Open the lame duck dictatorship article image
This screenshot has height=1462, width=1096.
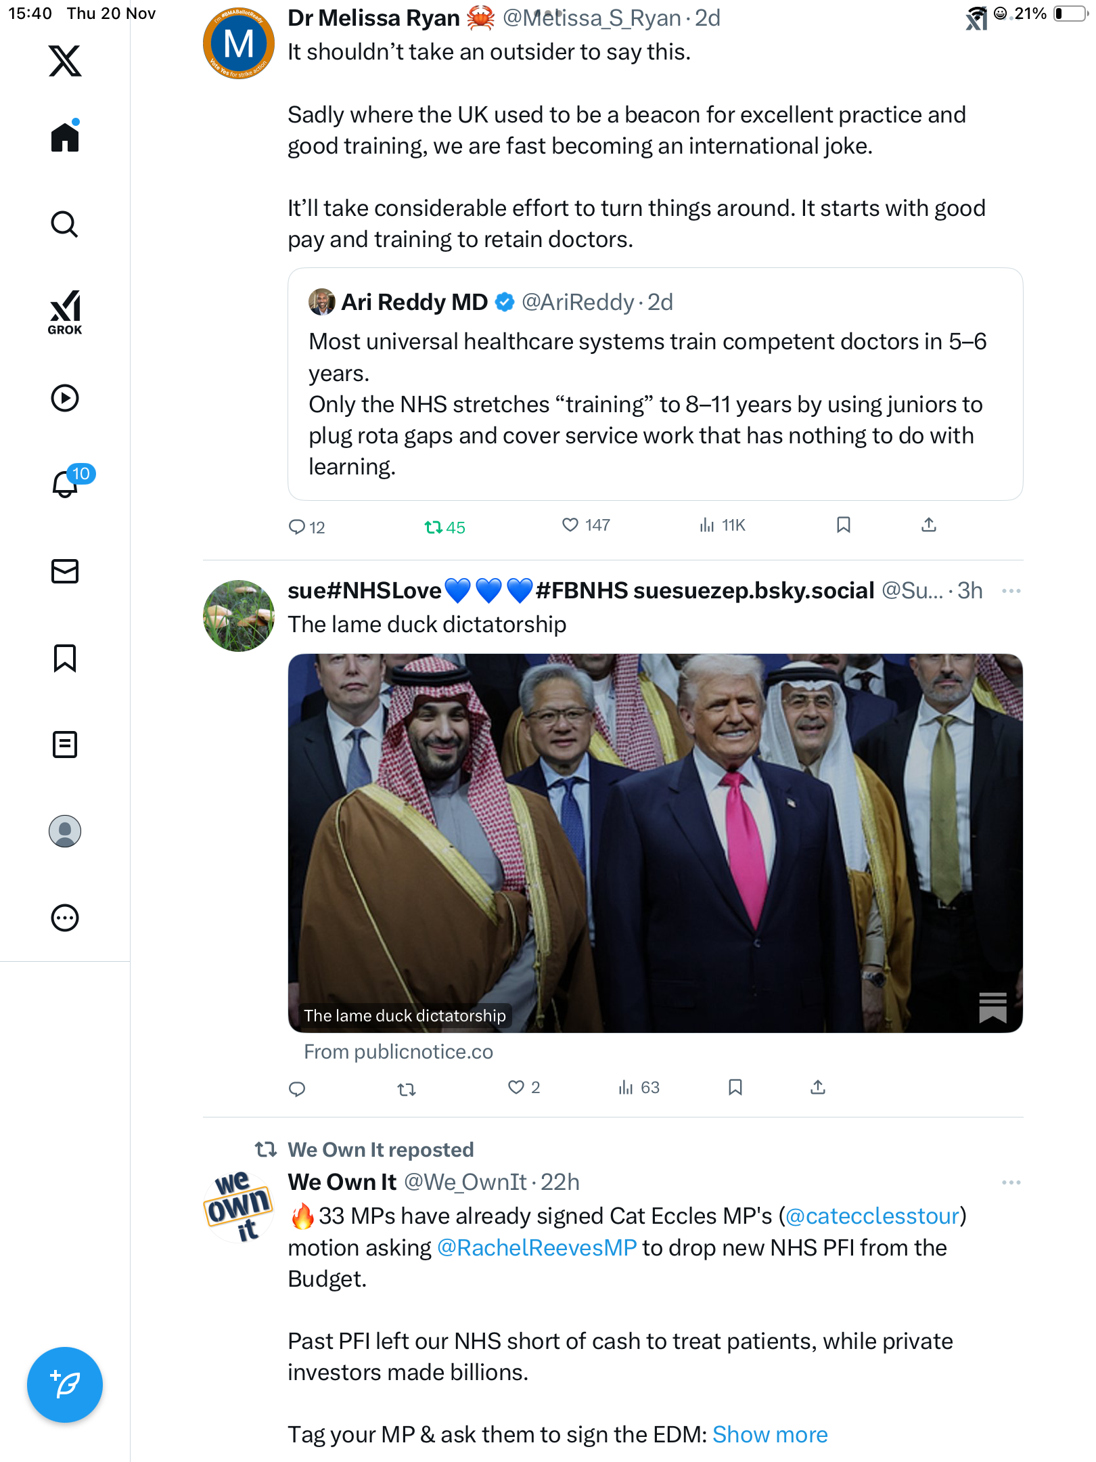pyautogui.click(x=655, y=843)
